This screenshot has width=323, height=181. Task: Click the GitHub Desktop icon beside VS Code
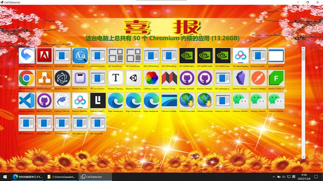click(x=44, y=101)
